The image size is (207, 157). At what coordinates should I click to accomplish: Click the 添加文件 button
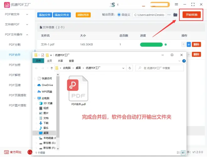pos(45,15)
